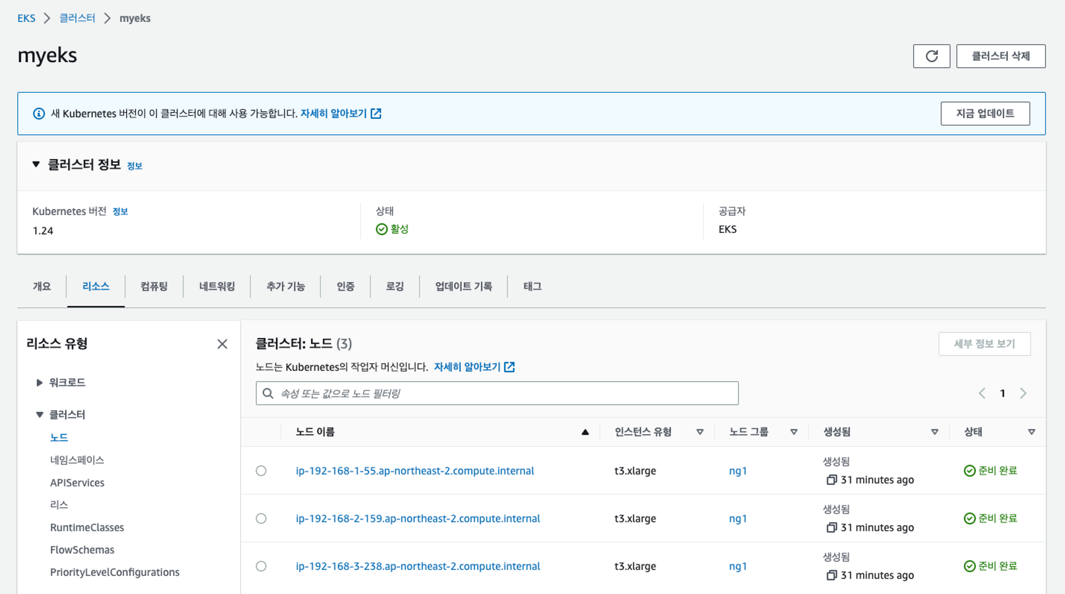Open the ng1 node group link in first row
The image size is (1065, 594).
click(738, 471)
